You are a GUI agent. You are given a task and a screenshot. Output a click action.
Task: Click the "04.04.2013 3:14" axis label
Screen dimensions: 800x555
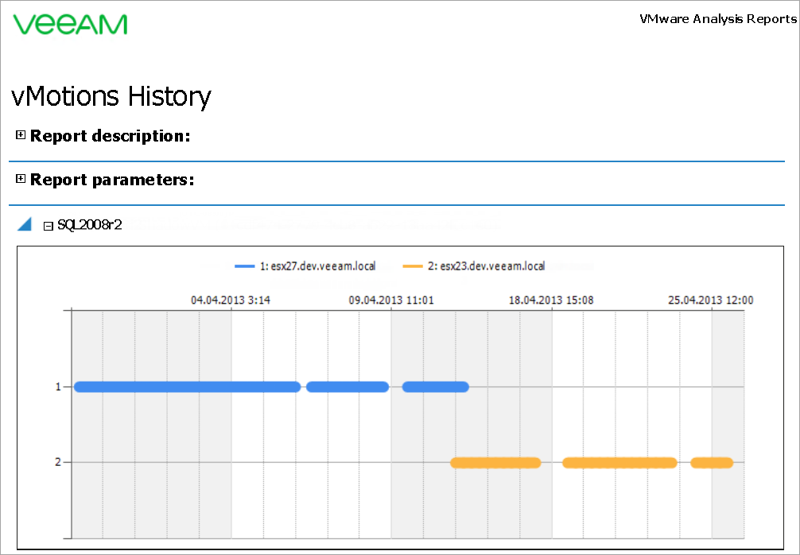point(231,300)
